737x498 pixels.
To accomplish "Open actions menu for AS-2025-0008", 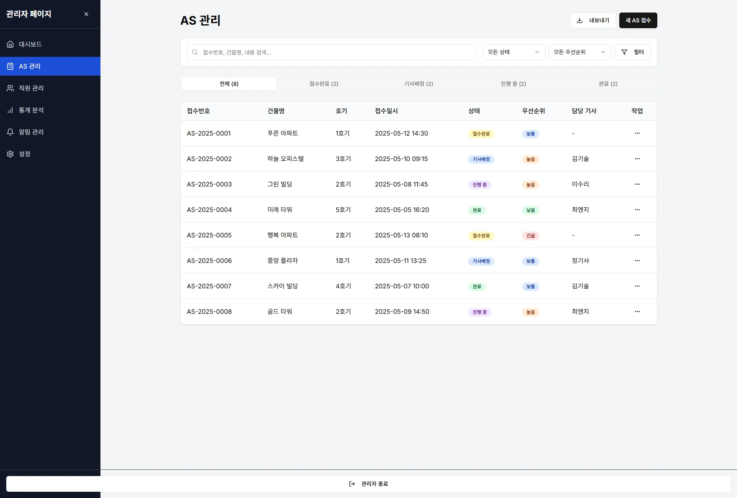I will (x=637, y=311).
